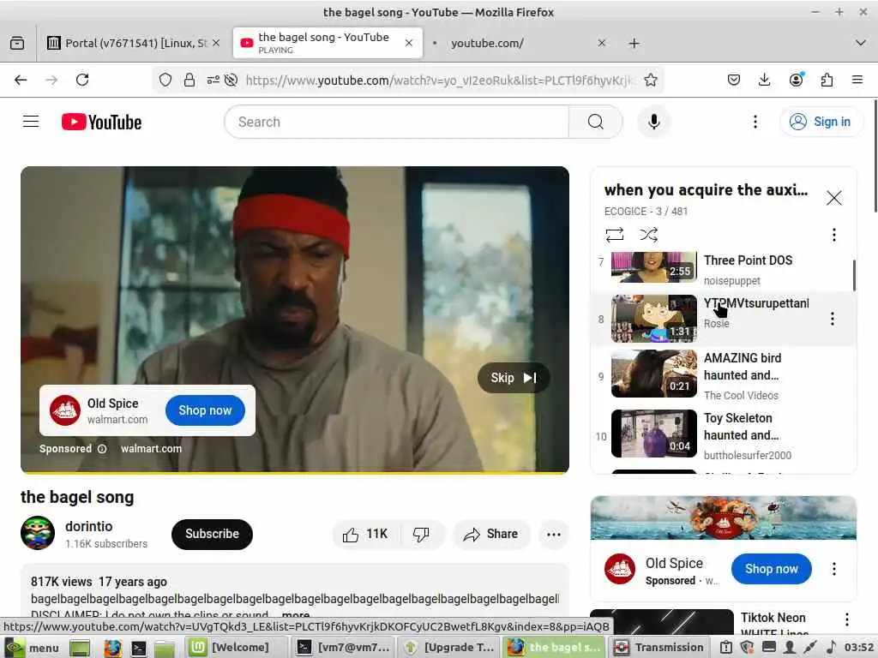Open the Old Spice sidebar banner image
The width and height of the screenshot is (878, 658).
click(724, 517)
